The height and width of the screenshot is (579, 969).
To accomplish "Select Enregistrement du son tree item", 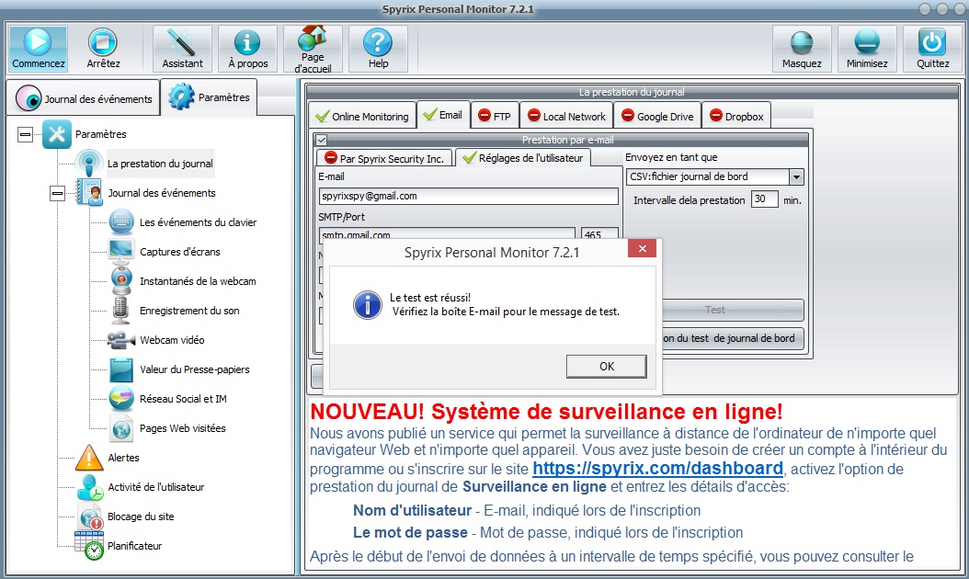I will tap(189, 311).
